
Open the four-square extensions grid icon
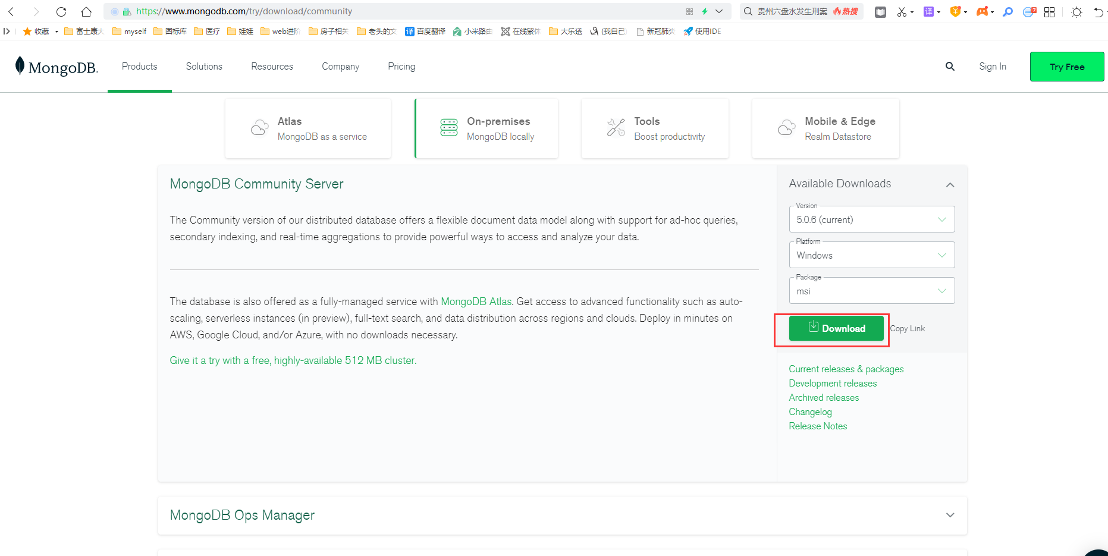(x=1050, y=12)
